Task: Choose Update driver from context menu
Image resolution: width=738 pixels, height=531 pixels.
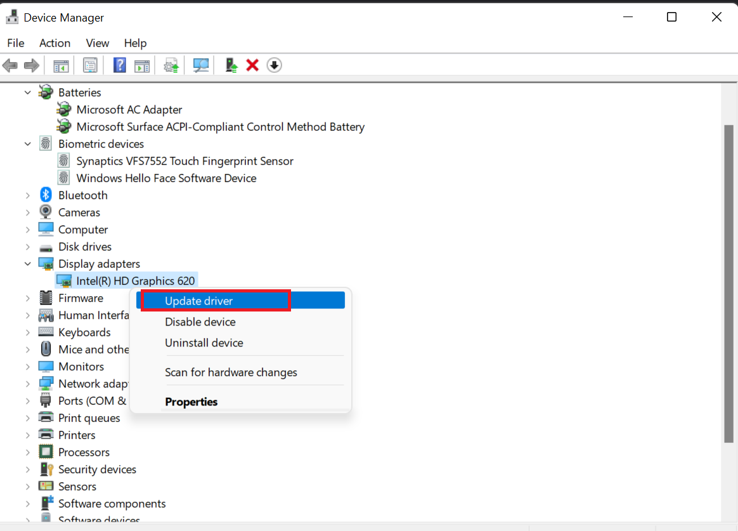Action: click(x=240, y=301)
